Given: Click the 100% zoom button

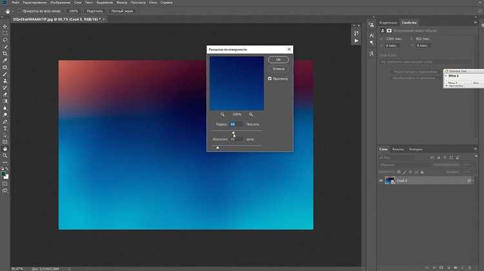Looking at the screenshot, I should coord(74,11).
